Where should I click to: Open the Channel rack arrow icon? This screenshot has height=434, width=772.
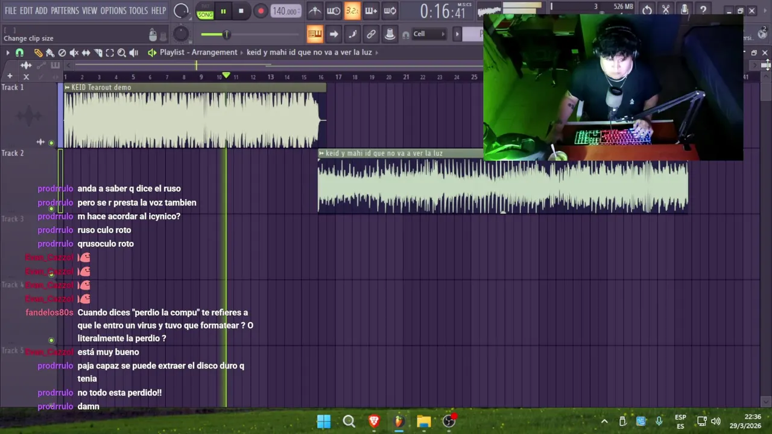coord(334,34)
